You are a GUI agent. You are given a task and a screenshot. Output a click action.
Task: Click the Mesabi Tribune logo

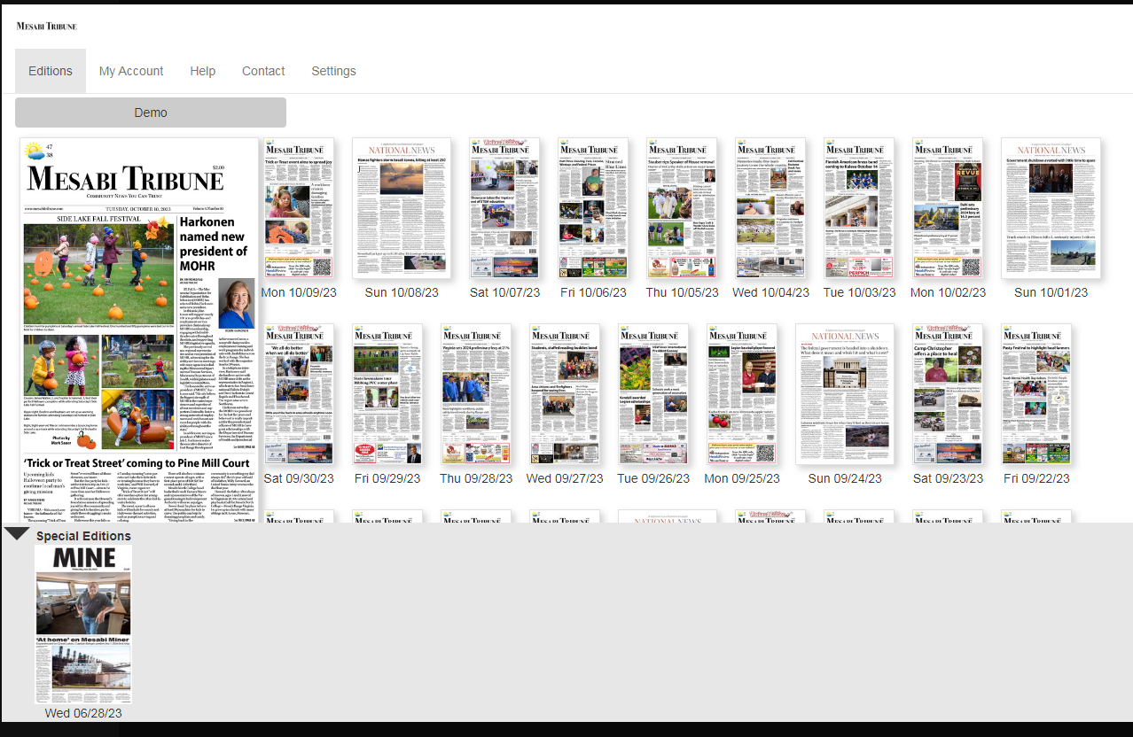(46, 27)
